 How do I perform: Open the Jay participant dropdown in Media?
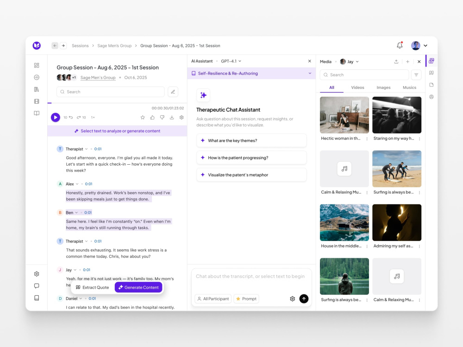click(349, 62)
